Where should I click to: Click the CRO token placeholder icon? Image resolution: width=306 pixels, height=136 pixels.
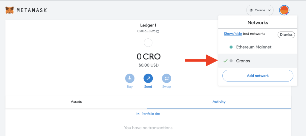148,43
